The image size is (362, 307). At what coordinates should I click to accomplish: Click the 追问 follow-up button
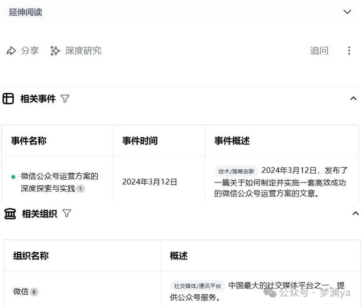pos(319,51)
